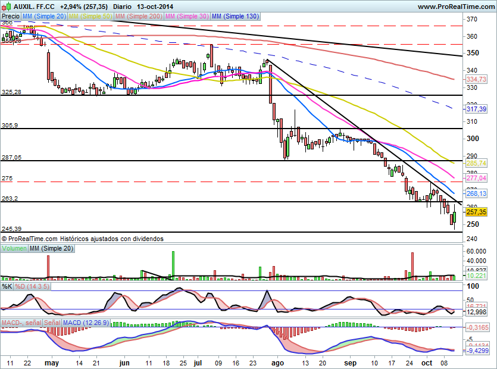Open the %D (14 3 5) settings label
497x369 pixels.
pyautogui.click(x=32, y=287)
